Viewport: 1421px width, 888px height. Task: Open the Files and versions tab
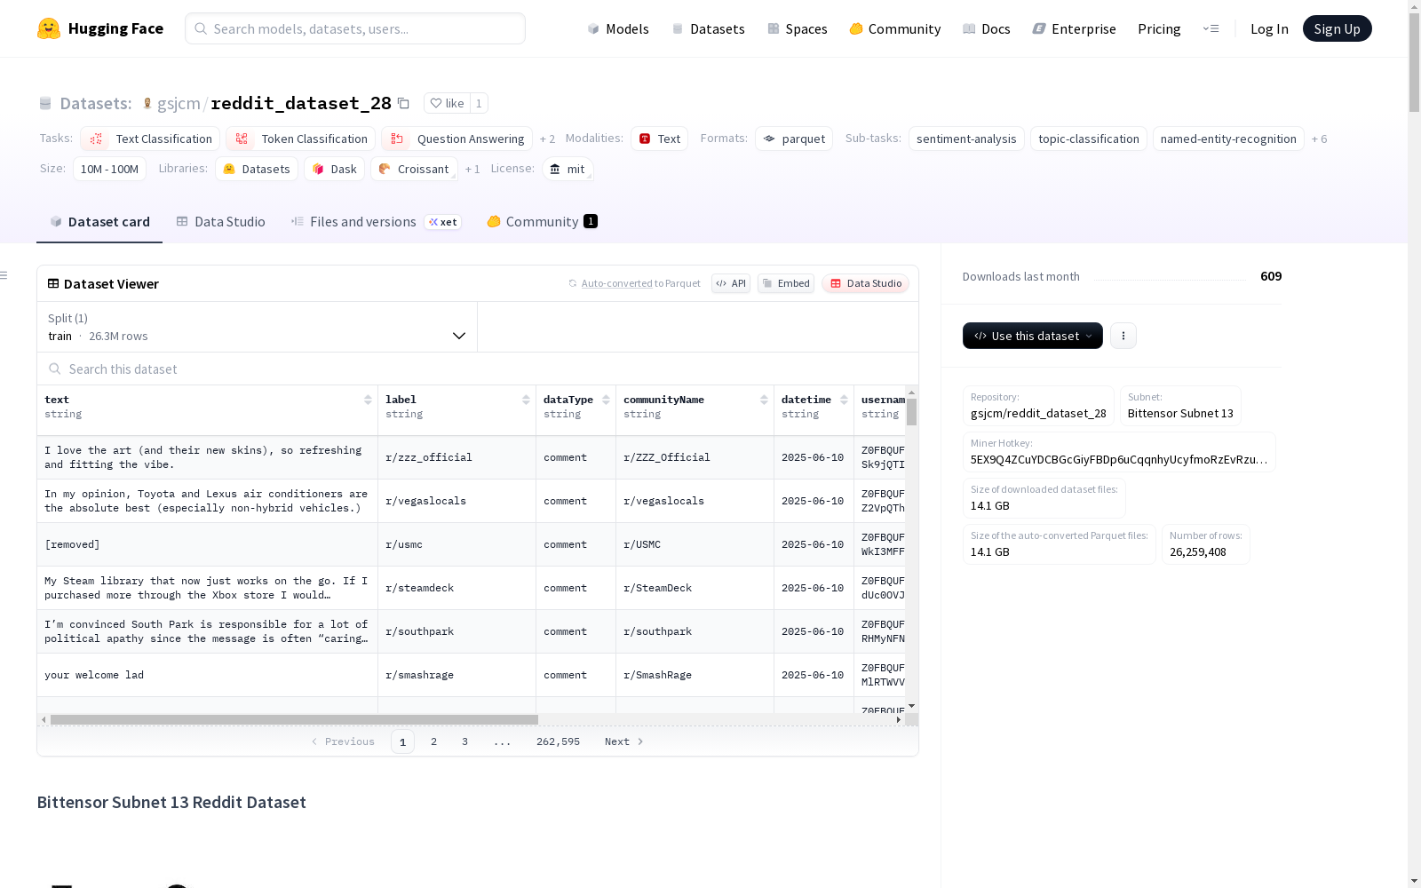(x=376, y=222)
